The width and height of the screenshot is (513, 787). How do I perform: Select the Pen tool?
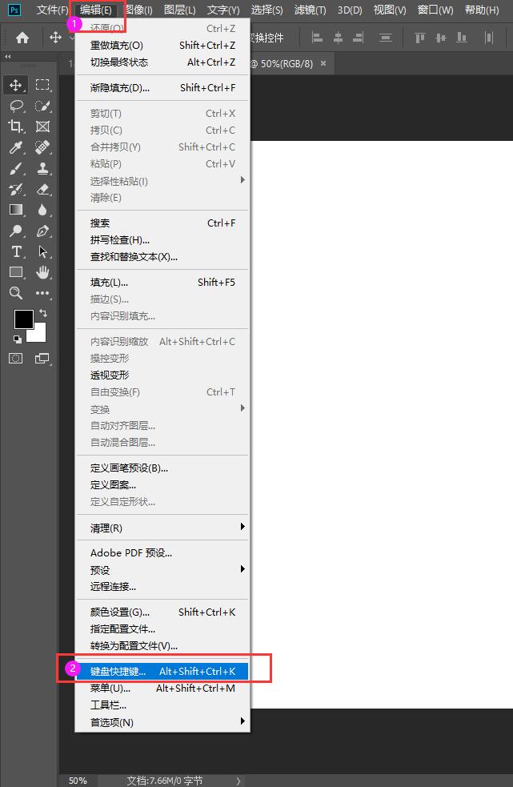(42, 231)
